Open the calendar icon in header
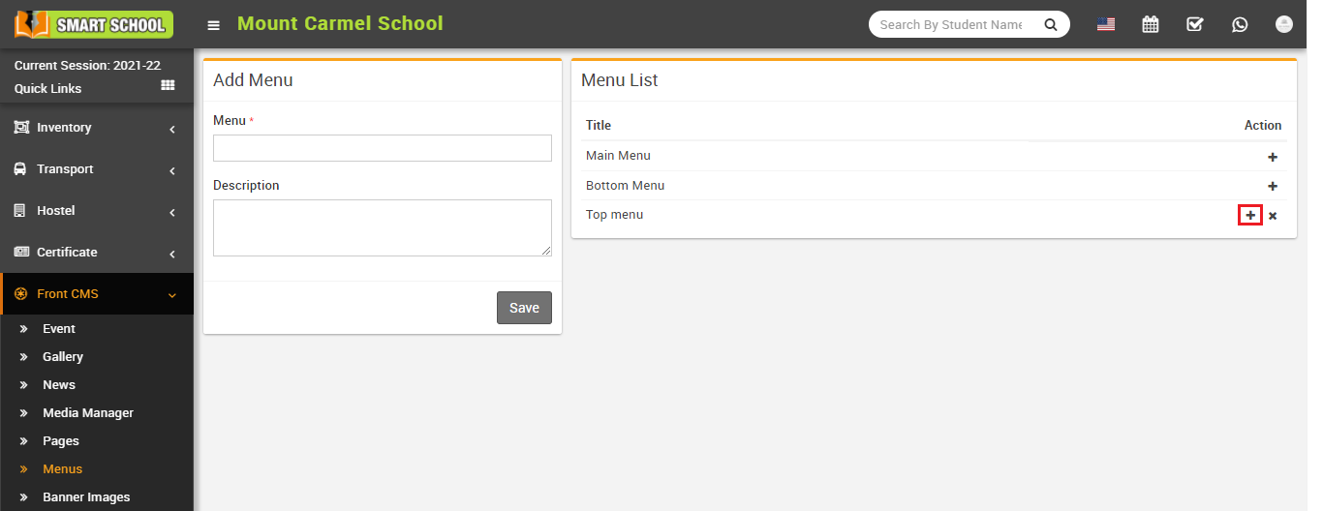Image resolution: width=1323 pixels, height=511 pixels. click(1151, 25)
